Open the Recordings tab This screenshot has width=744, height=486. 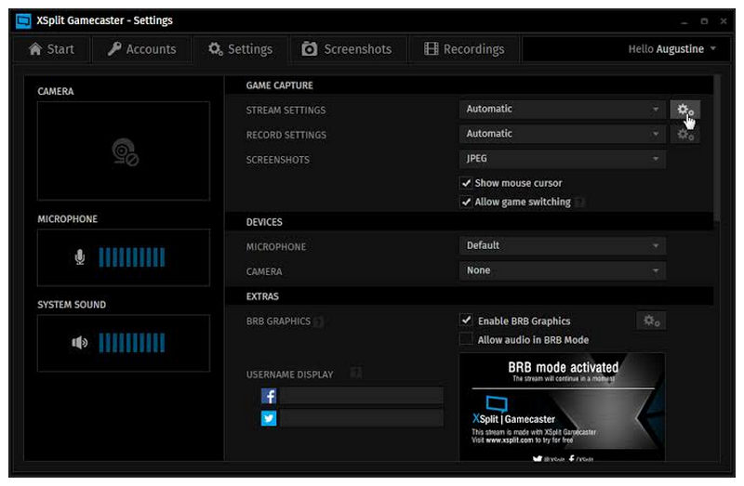[464, 49]
